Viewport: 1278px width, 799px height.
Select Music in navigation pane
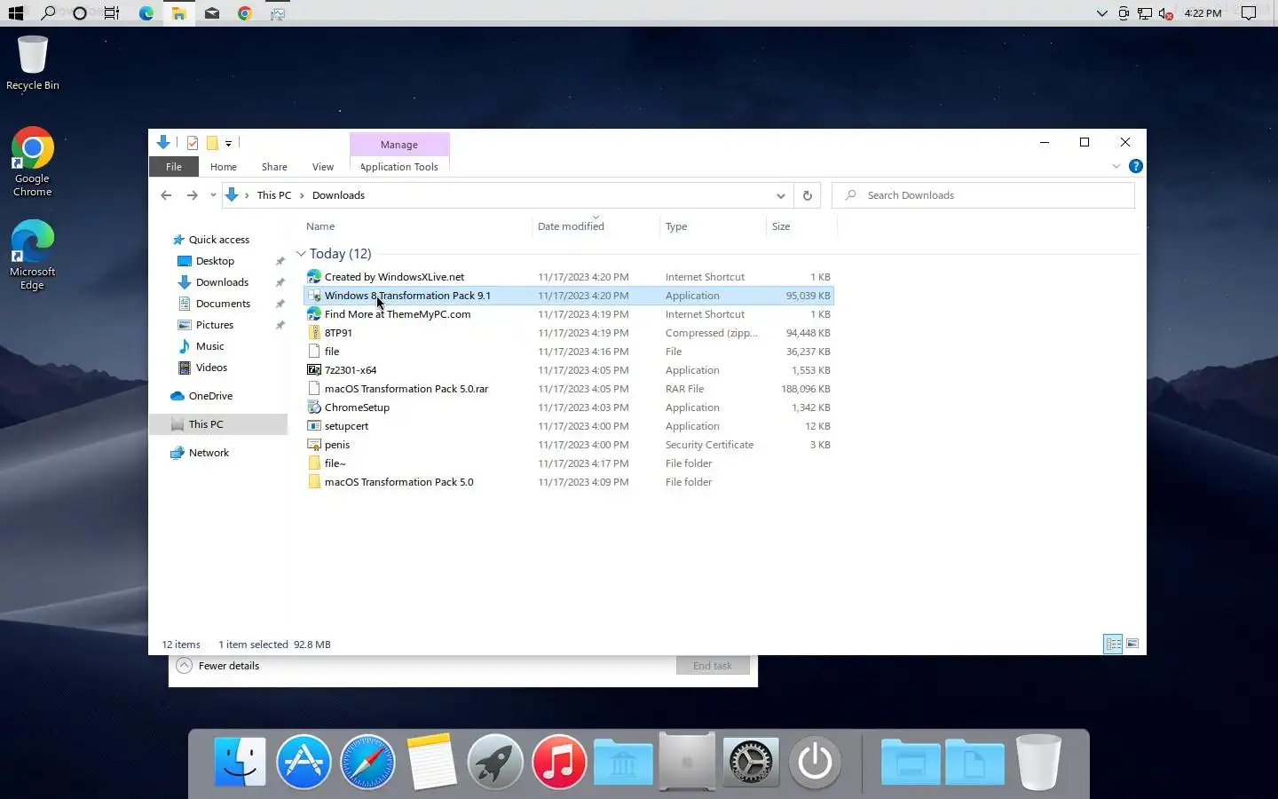click(x=210, y=346)
